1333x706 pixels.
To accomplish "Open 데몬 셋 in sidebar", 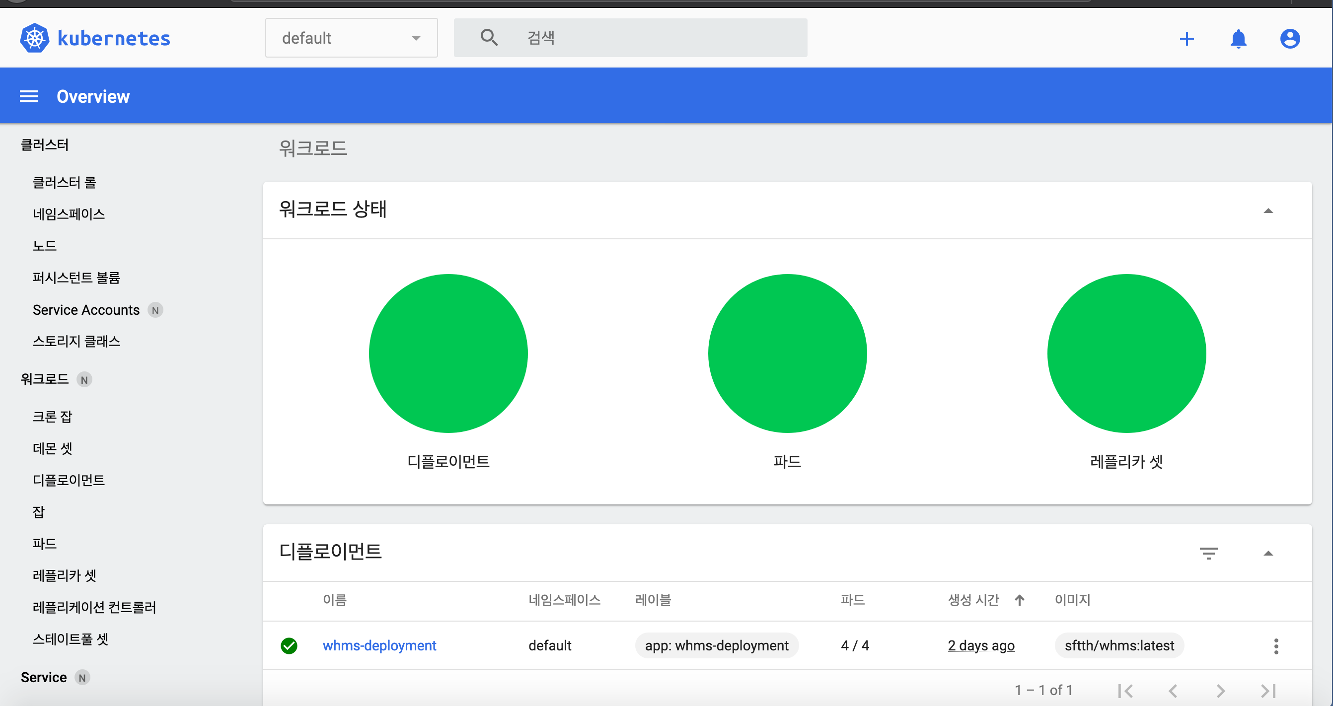I will pyautogui.click(x=52, y=448).
